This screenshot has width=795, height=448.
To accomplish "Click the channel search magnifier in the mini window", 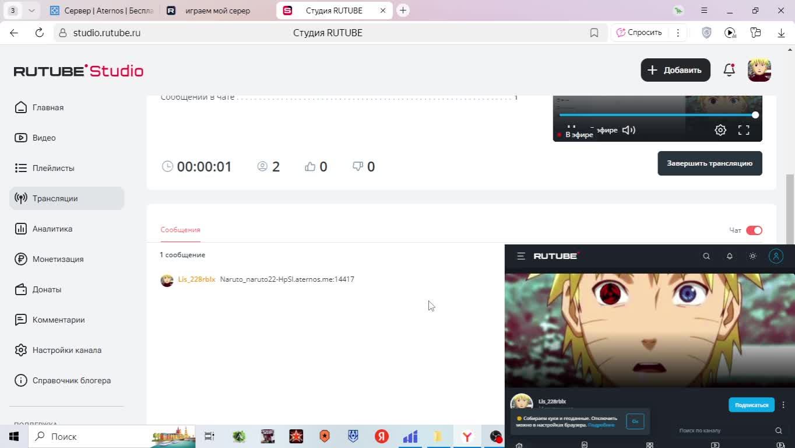I will pyautogui.click(x=778, y=430).
